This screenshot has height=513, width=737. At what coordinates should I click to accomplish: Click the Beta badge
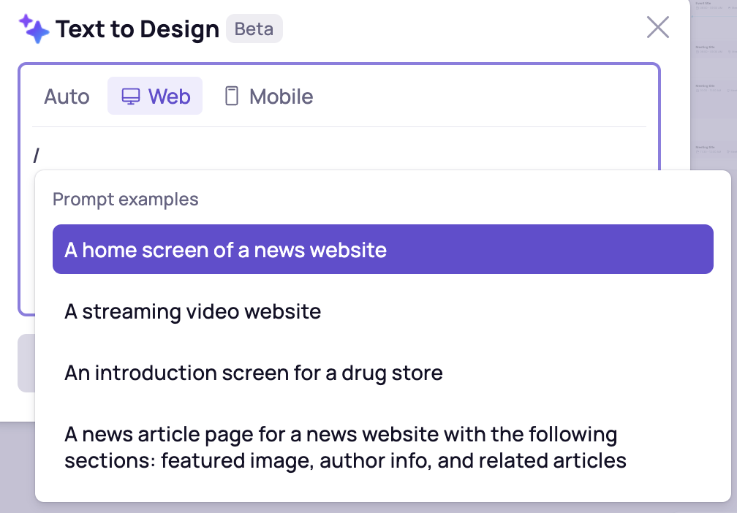pyautogui.click(x=254, y=29)
